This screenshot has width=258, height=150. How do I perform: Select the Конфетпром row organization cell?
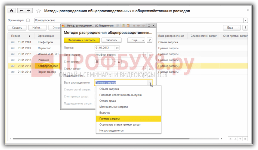click(47, 42)
